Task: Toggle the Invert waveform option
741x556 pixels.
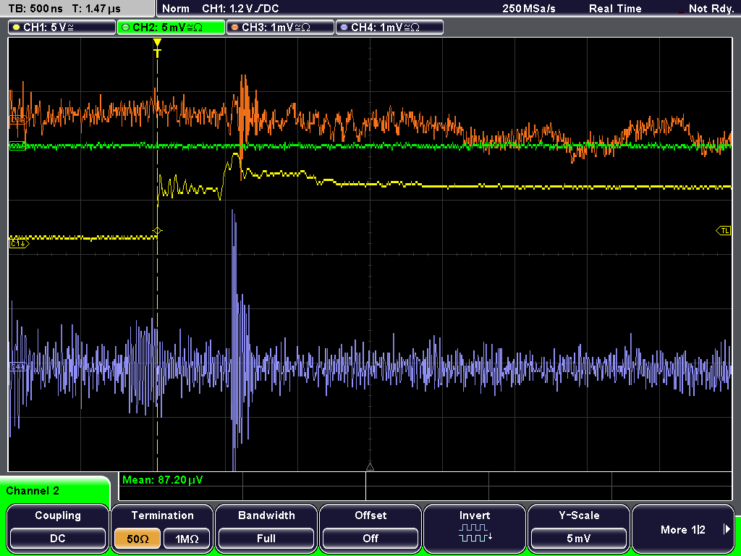Action: coord(475,528)
